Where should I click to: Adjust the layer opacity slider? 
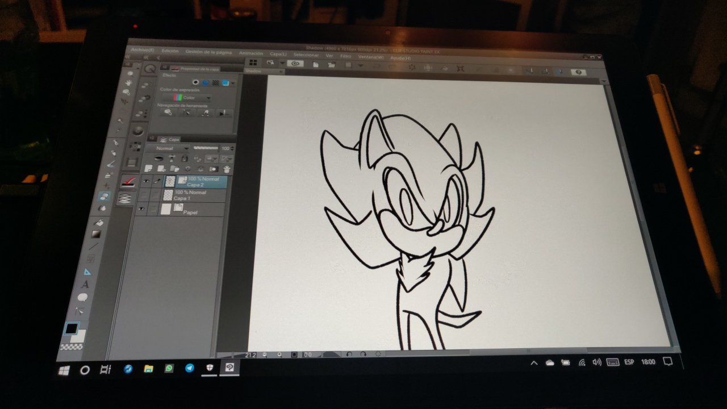click(206, 148)
